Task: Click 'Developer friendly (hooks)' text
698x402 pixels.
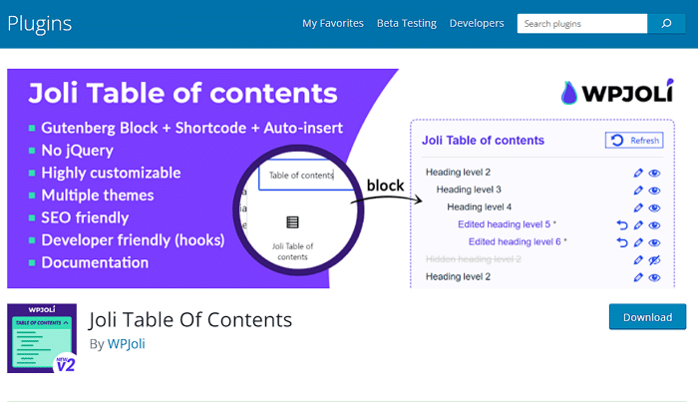Action: pyautogui.click(x=133, y=240)
